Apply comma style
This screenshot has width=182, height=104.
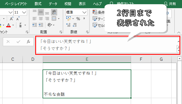click(84, 19)
